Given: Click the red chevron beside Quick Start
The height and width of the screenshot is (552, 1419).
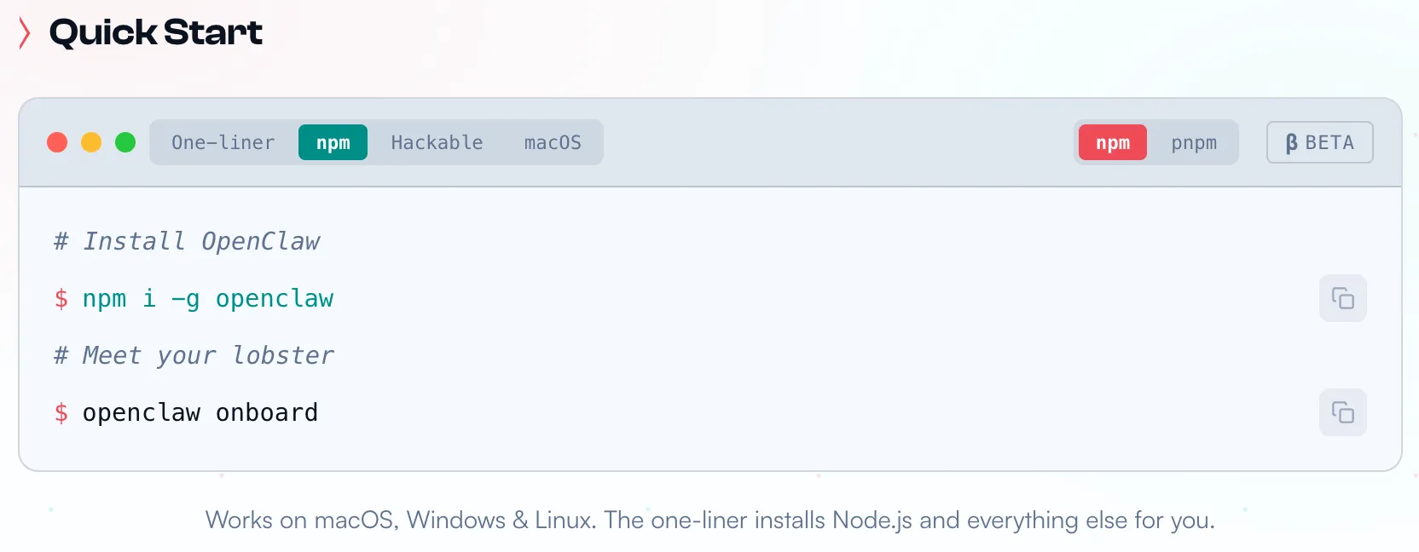Looking at the screenshot, I should tap(25, 32).
